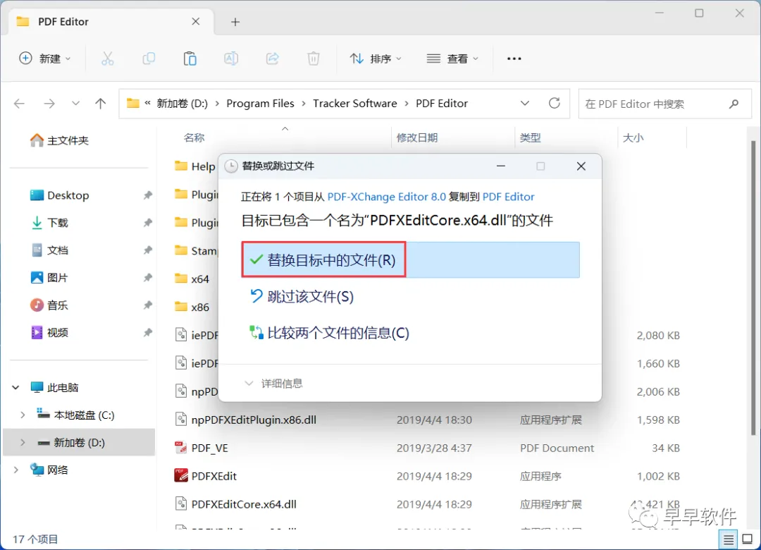Select 网络 in the navigation pane

pos(49,470)
